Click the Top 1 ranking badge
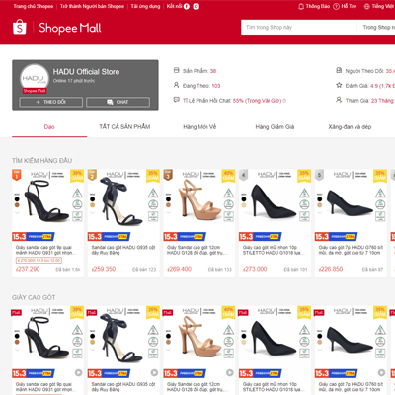Image resolution: width=395 pixels, height=395 pixels. [17, 175]
